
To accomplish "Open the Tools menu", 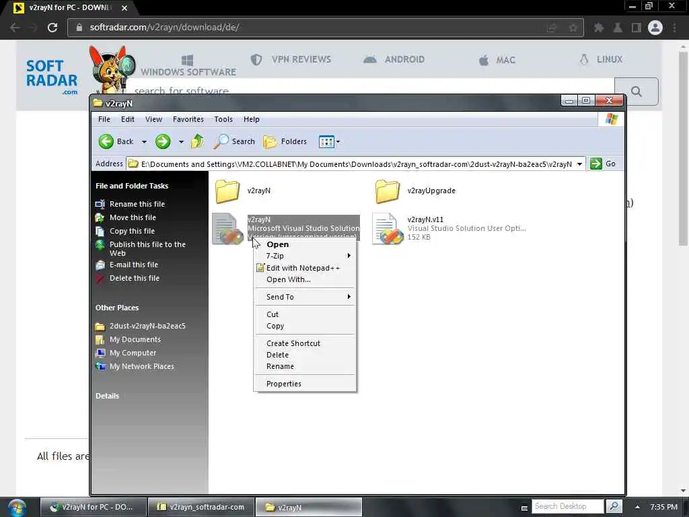I will (x=223, y=119).
